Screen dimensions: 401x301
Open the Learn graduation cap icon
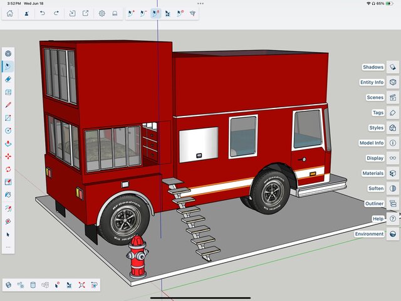(x=192, y=13)
